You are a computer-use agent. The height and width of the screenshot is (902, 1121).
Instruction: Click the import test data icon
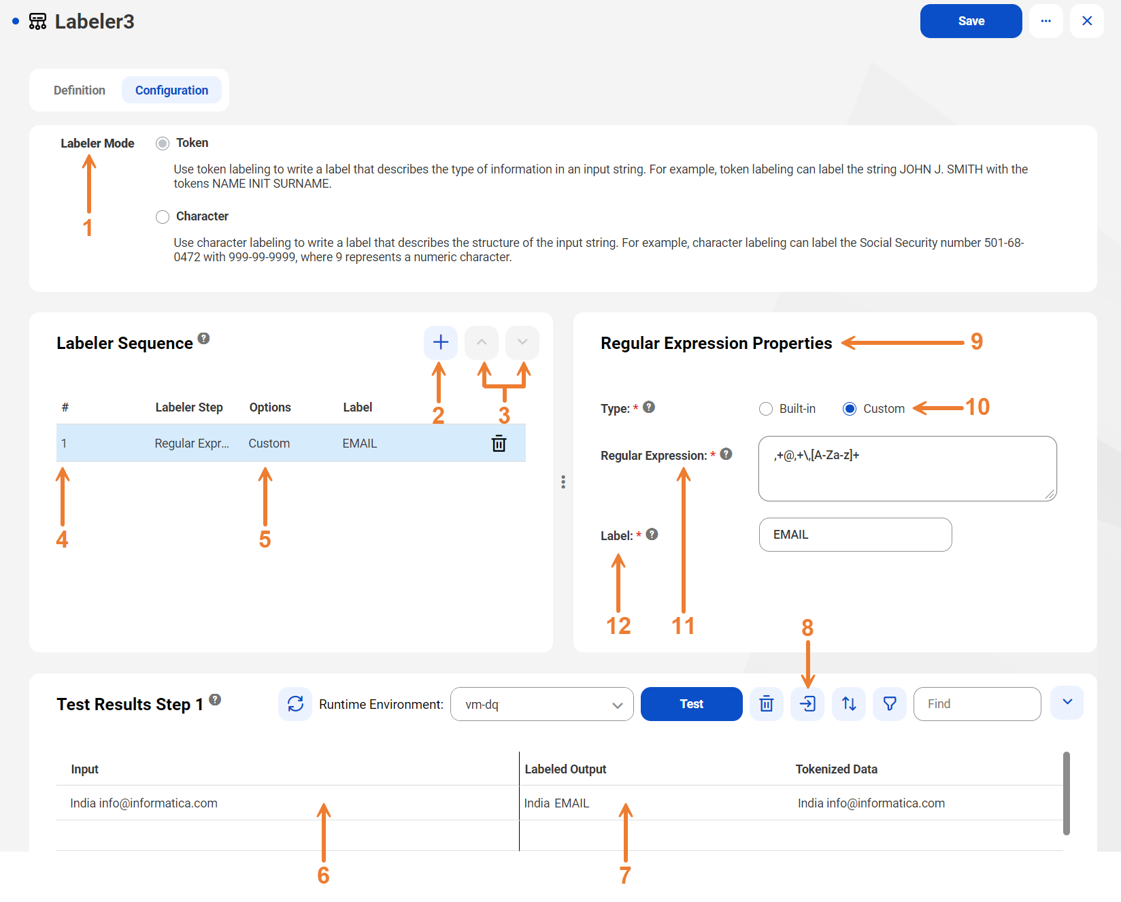[x=807, y=704]
